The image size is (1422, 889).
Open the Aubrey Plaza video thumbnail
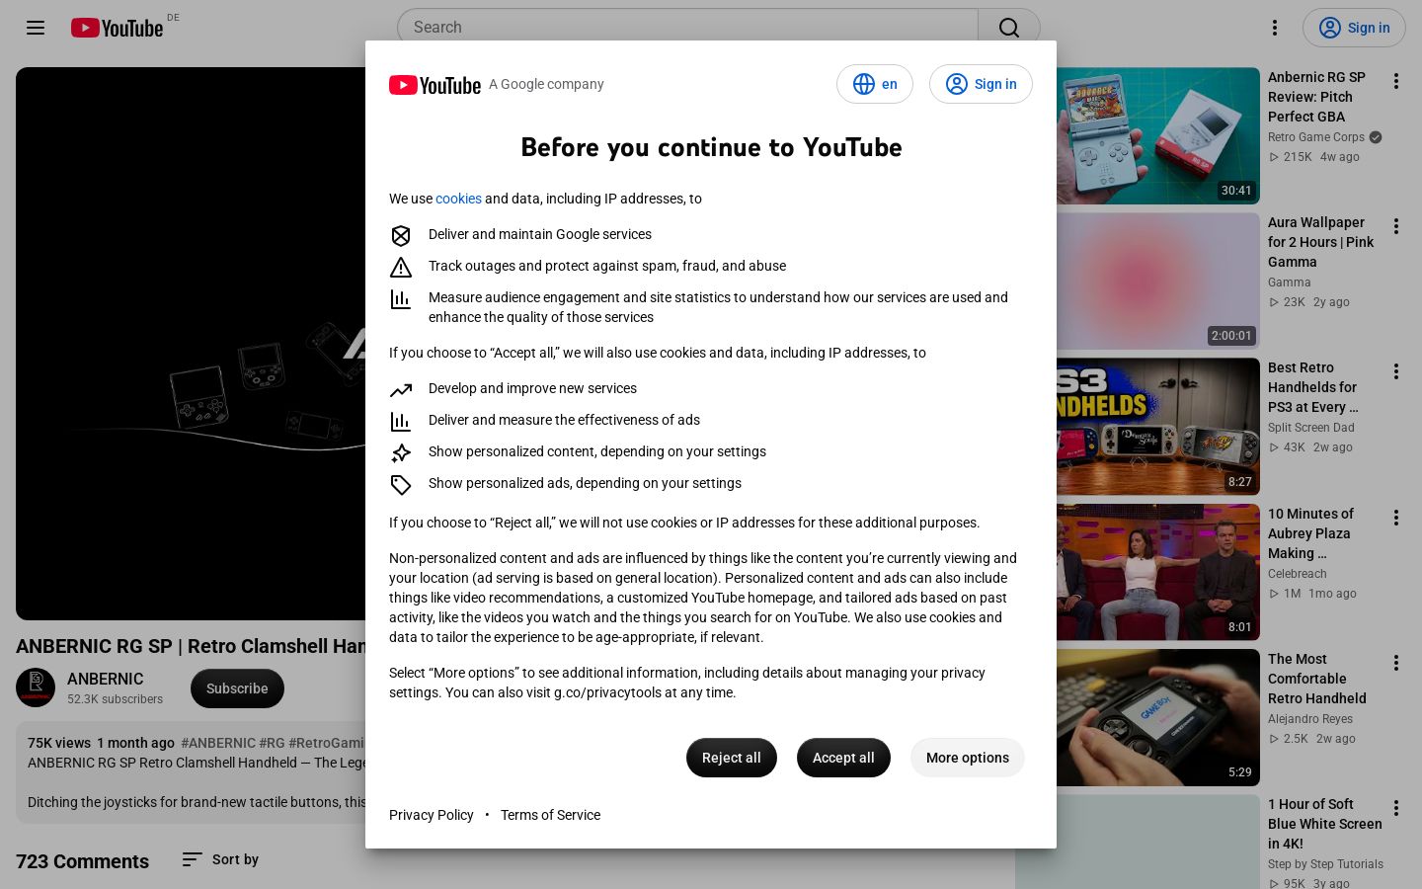[1157, 572]
